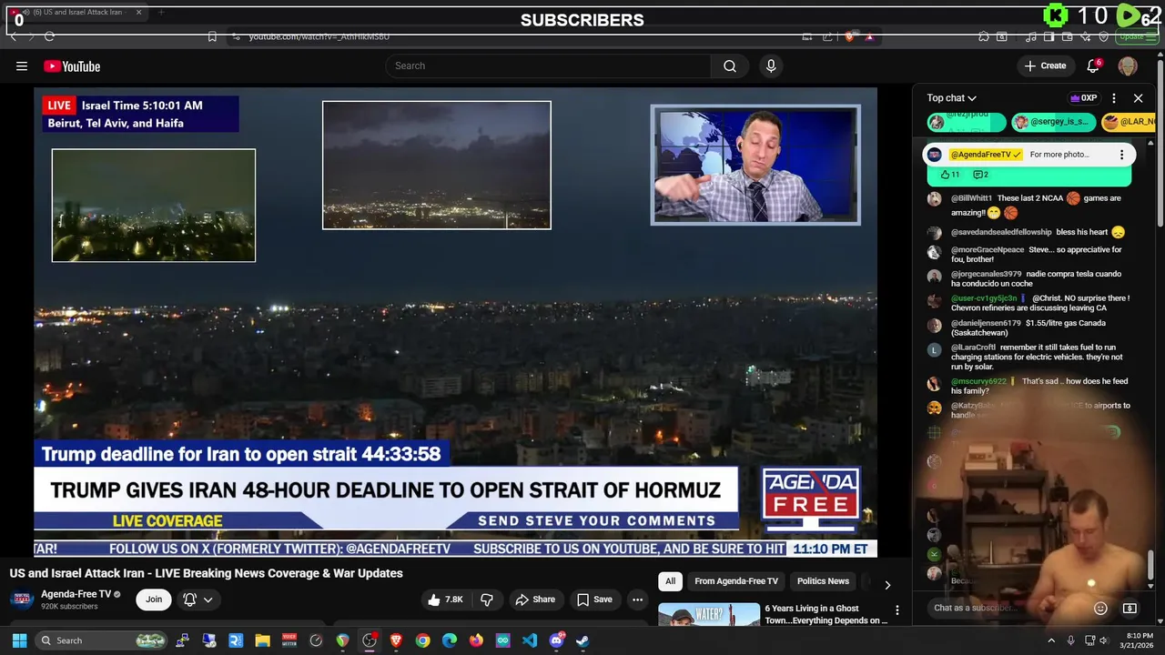1165x655 pixels.
Task: Click the browser Update button
Action: point(1138,36)
